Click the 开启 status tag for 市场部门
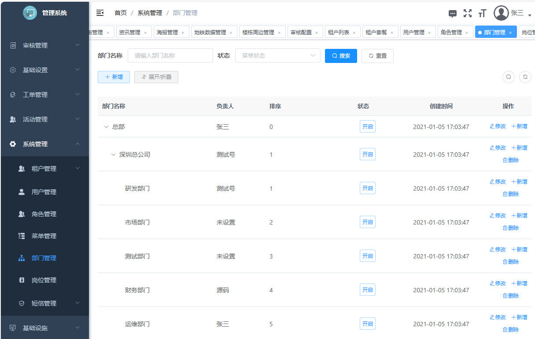 click(367, 222)
